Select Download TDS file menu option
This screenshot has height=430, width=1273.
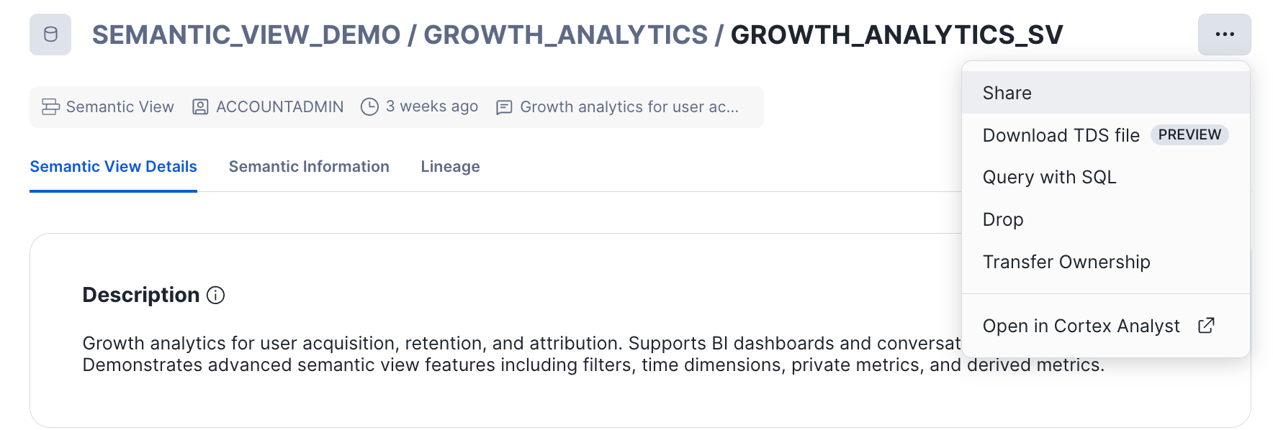pos(1061,135)
